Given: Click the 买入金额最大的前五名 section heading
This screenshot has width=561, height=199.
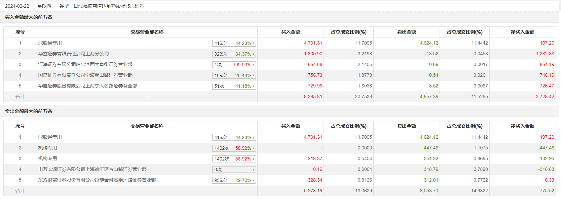Looking at the screenshot, I should [x=29, y=17].
